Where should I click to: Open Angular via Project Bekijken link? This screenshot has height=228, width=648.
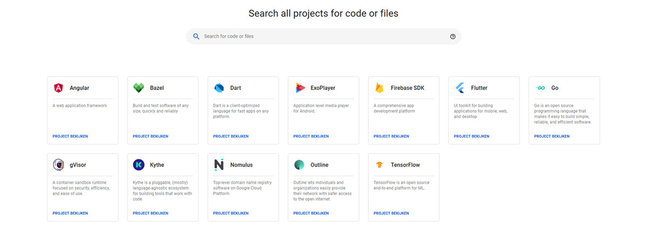point(70,136)
